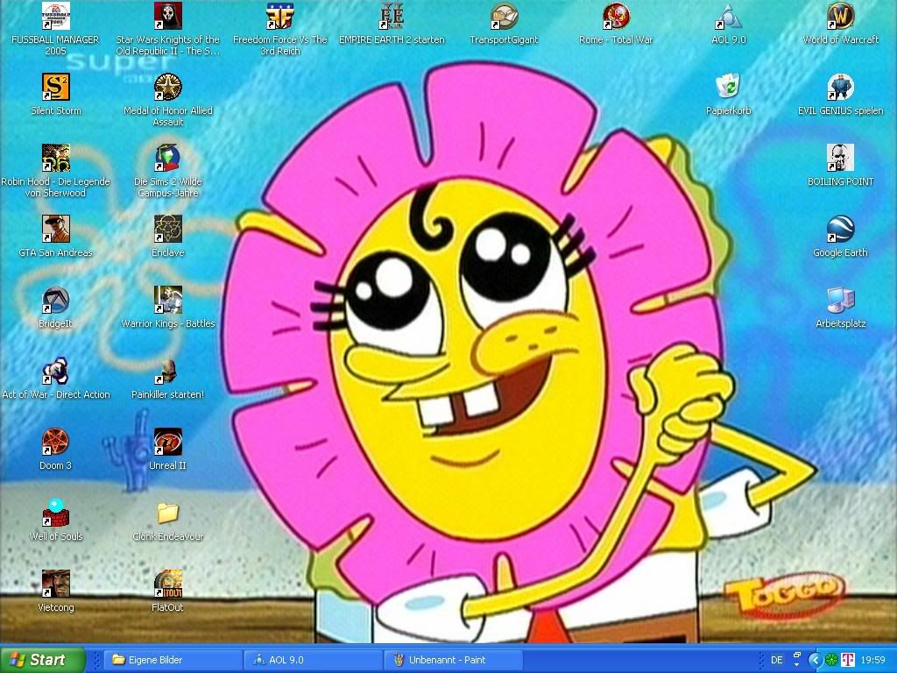Open Star Wars Knights of the Old Republic II
Image resolution: width=897 pixels, height=673 pixels.
167,16
